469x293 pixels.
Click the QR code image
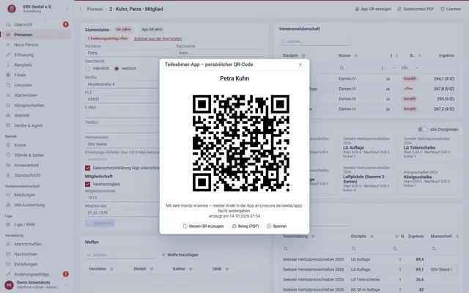241,144
